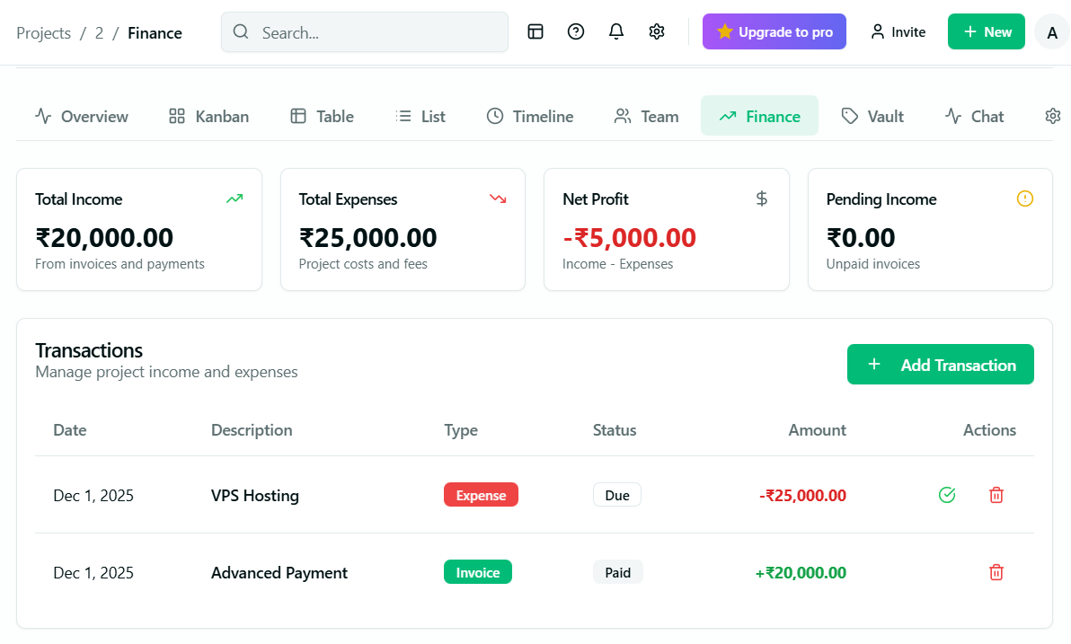Viewport: 1071px width, 644px height.
Task: Open the layout panel icon in the top bar
Action: pos(535,31)
